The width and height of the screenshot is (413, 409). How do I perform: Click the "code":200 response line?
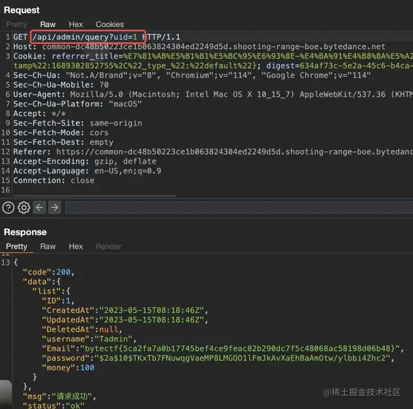tap(48, 272)
